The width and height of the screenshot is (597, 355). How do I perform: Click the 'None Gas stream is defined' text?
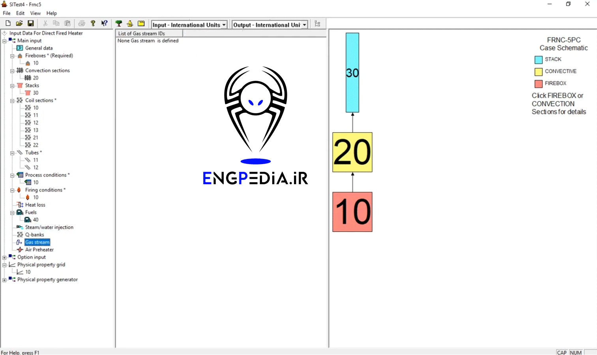[148, 41]
